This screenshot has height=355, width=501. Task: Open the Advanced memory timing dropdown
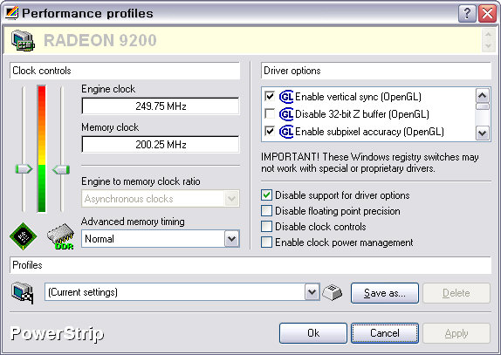tap(231, 239)
